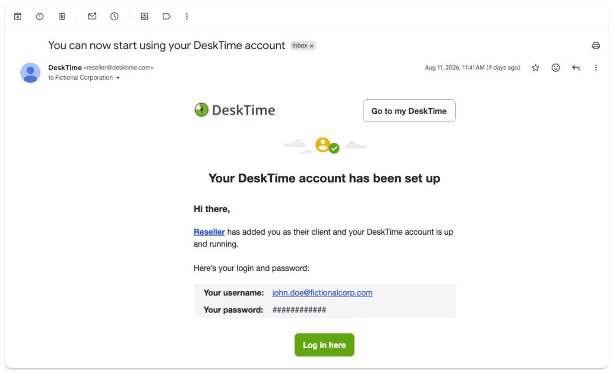Image resolution: width=615 pixels, height=374 pixels.
Task: Report this email as spam
Action: point(40,16)
